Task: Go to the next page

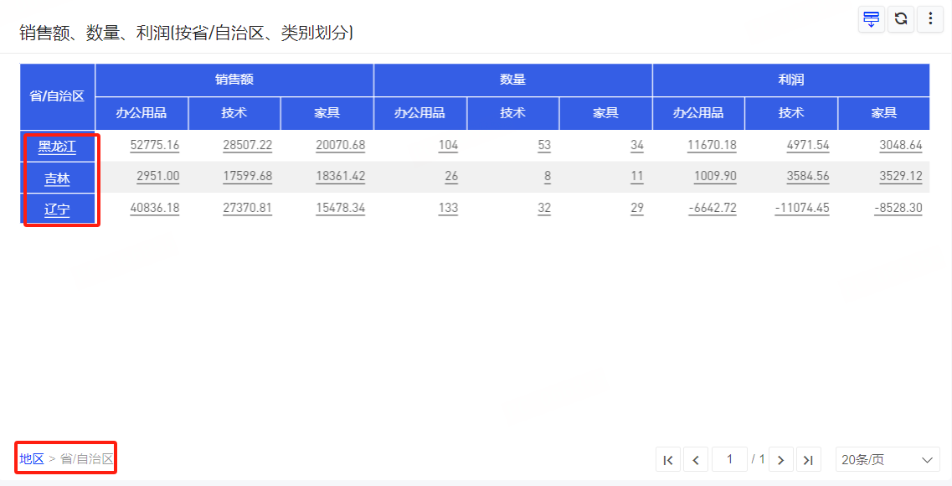Action: pyautogui.click(x=780, y=459)
